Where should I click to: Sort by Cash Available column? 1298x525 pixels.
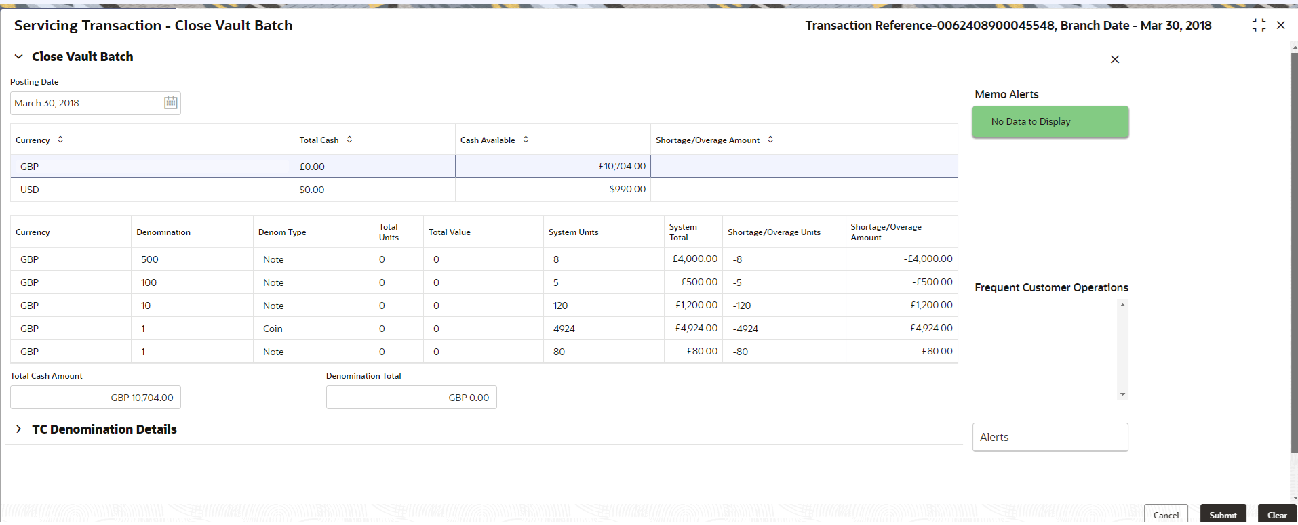click(x=526, y=140)
